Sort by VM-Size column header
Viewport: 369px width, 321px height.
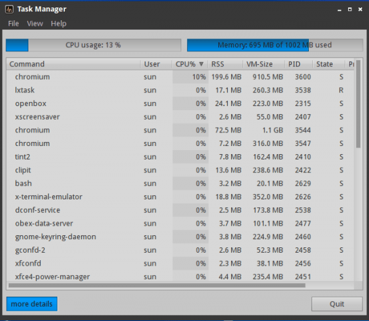click(264, 64)
